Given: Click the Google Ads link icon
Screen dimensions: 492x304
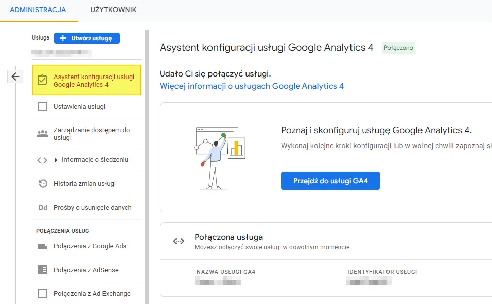Looking at the screenshot, I should (x=43, y=247).
